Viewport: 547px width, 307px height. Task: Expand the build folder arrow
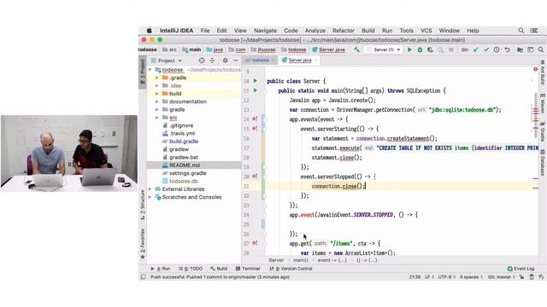point(157,94)
